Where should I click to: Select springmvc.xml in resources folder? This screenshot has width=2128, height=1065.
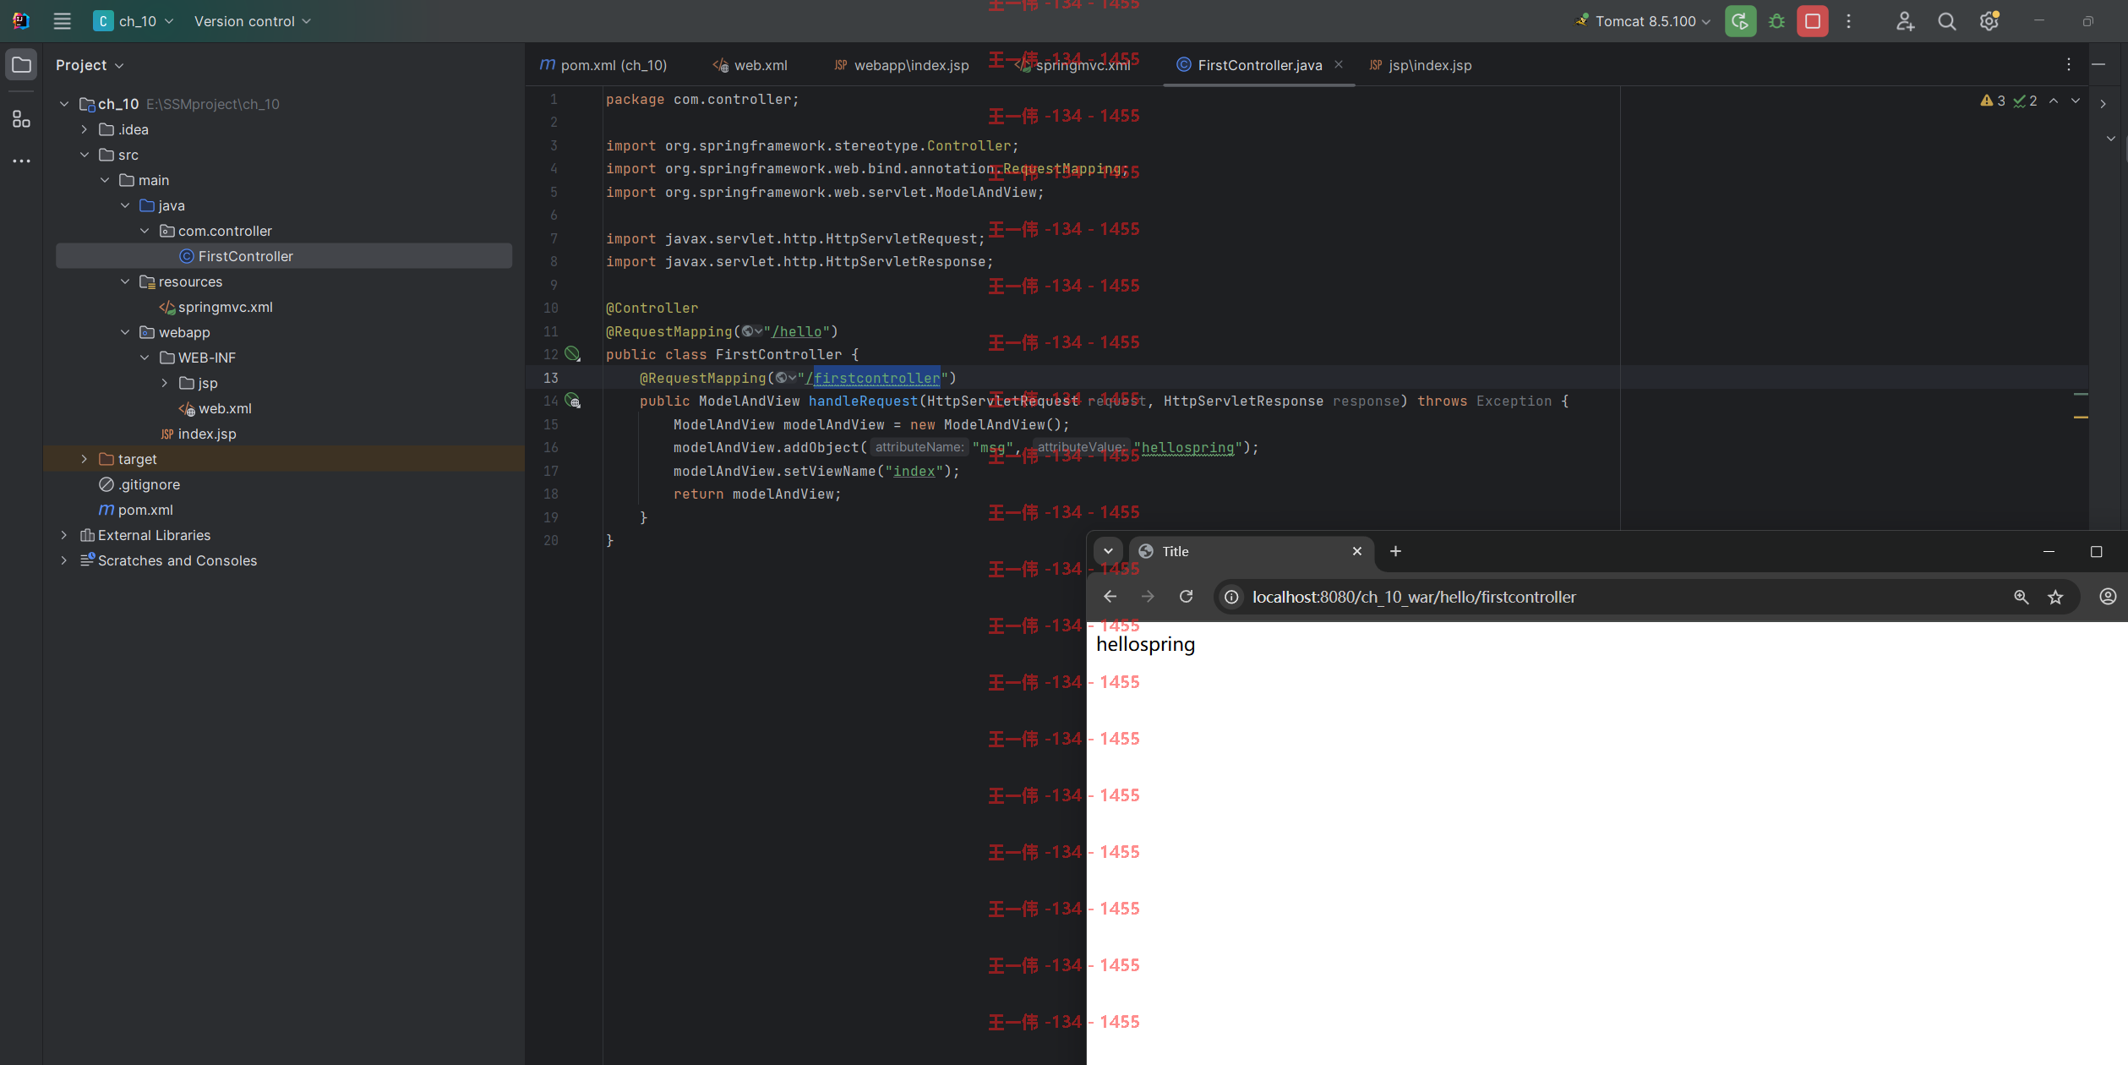click(216, 307)
